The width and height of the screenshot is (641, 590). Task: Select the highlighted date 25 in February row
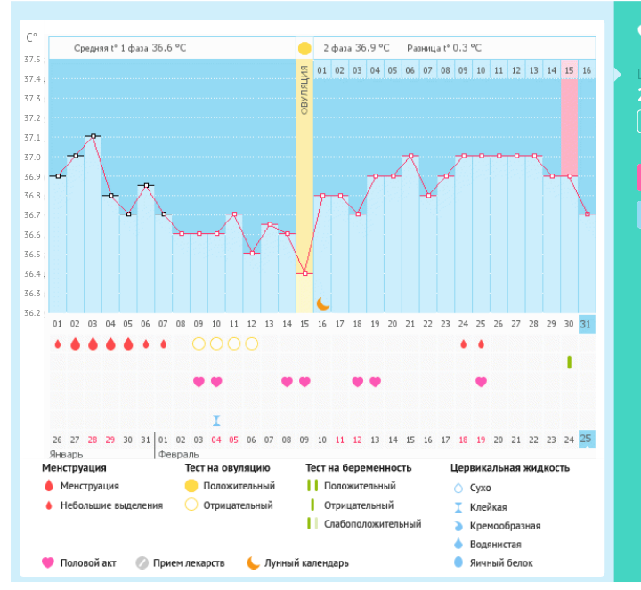[586, 439]
